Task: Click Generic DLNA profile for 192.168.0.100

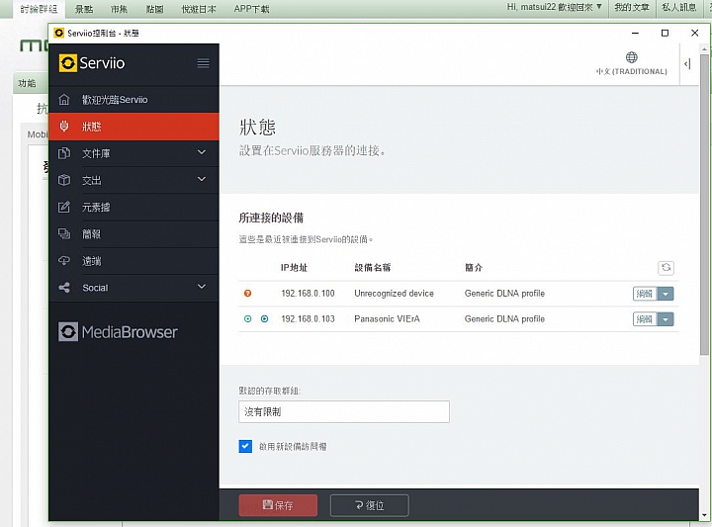Action: click(x=504, y=294)
